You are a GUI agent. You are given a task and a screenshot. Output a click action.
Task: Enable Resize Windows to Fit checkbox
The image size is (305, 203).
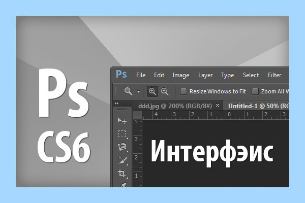[x=183, y=91]
